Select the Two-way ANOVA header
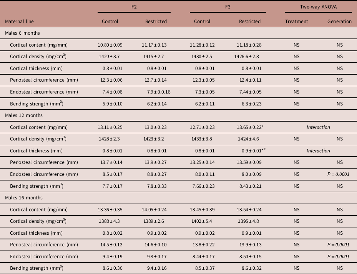 (x=317, y=7)
